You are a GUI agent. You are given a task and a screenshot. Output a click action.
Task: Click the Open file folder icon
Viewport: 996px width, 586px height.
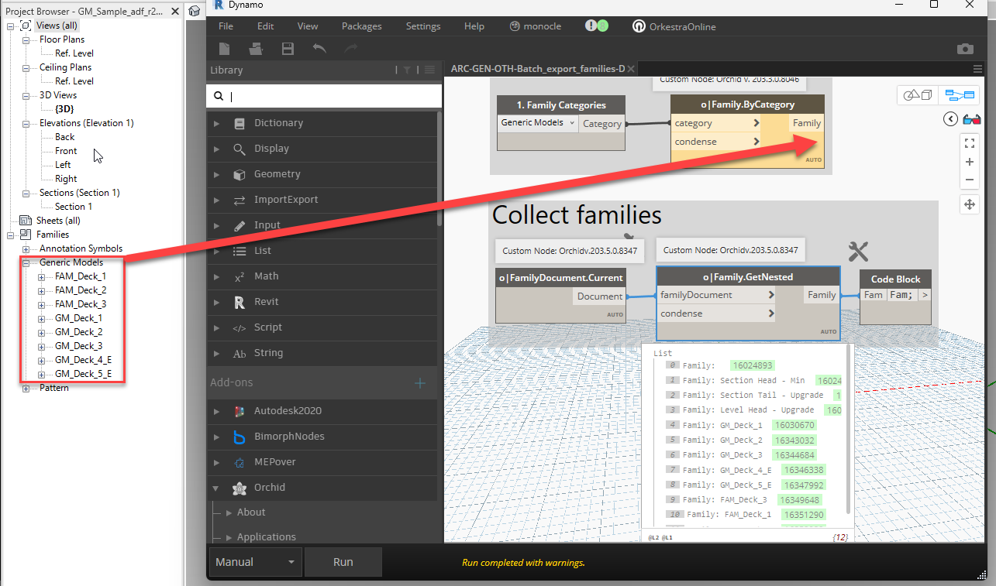[256, 49]
